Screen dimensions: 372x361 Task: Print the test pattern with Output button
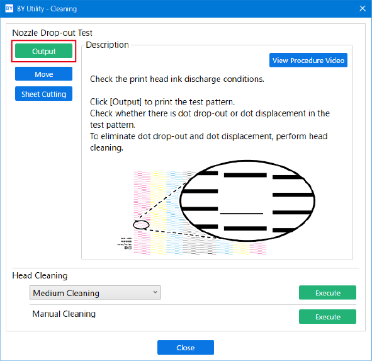coord(43,51)
